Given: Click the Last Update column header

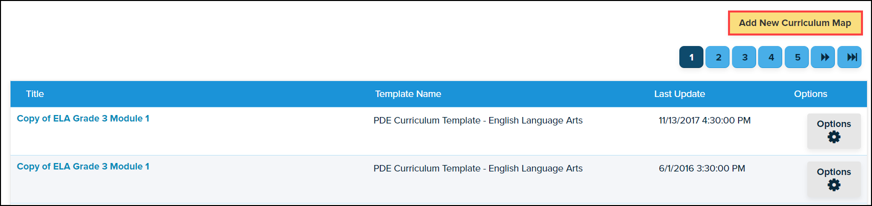Looking at the screenshot, I should pyautogui.click(x=679, y=94).
